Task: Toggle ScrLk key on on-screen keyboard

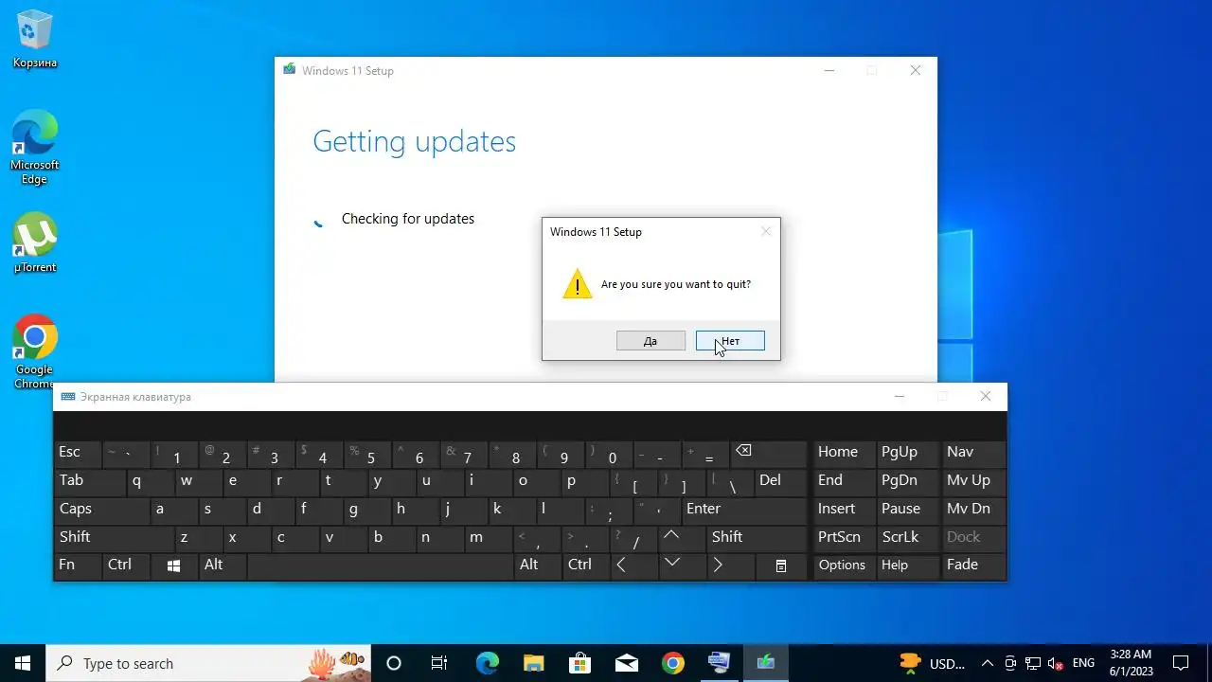Action: [x=907, y=539]
